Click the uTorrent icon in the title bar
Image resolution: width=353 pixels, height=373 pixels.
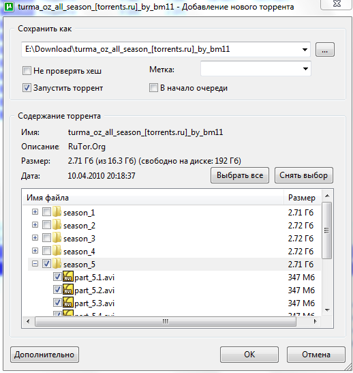(x=10, y=7)
